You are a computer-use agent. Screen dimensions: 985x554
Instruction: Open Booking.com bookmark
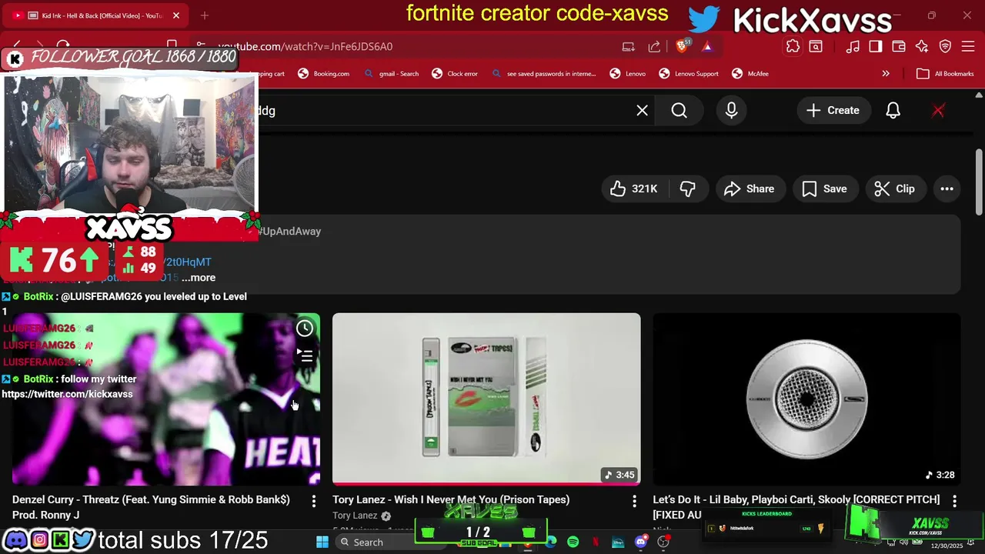[324, 74]
